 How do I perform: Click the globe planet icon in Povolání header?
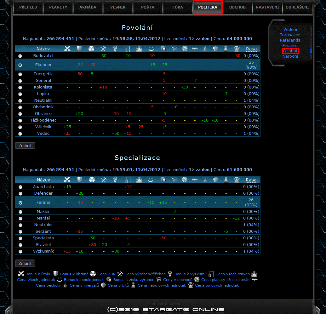[x=185, y=49]
